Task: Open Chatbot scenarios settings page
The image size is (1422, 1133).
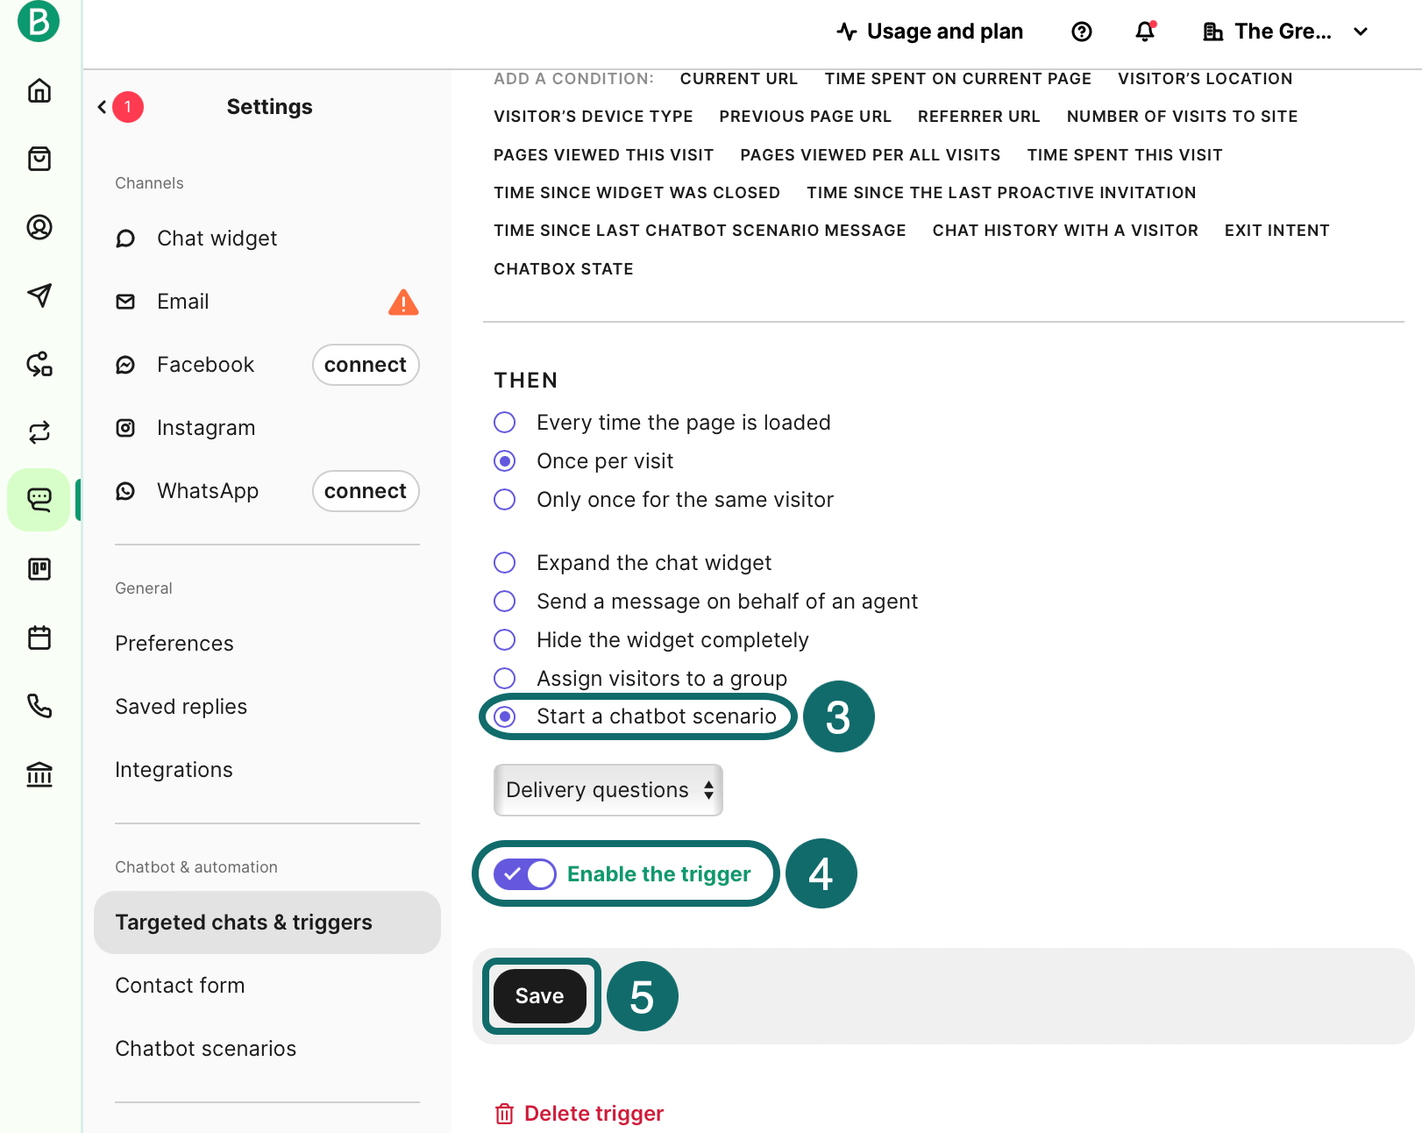Action: coord(206,1049)
